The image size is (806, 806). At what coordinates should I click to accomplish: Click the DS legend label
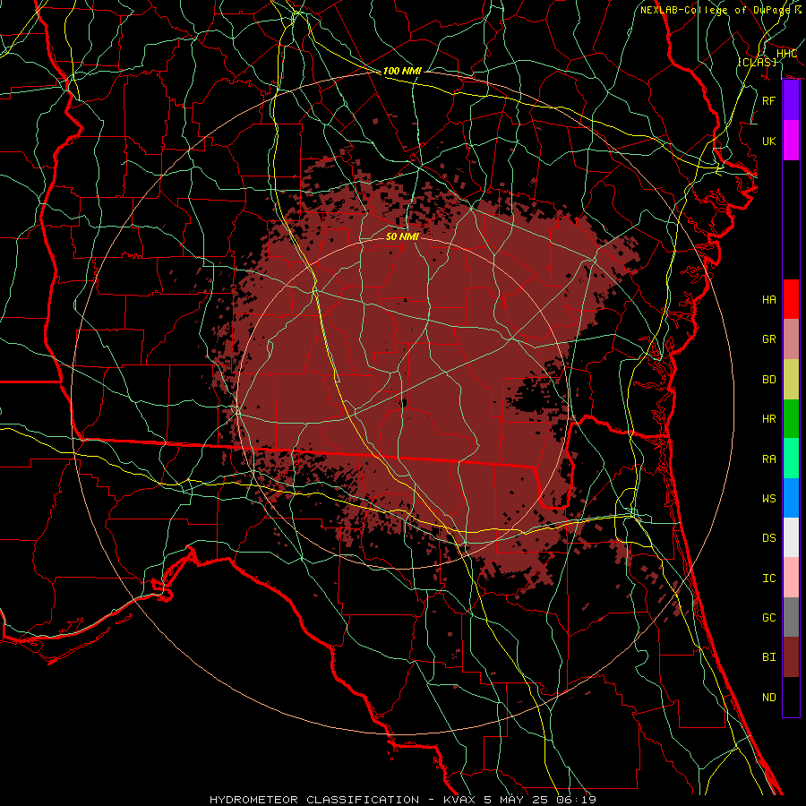point(769,538)
